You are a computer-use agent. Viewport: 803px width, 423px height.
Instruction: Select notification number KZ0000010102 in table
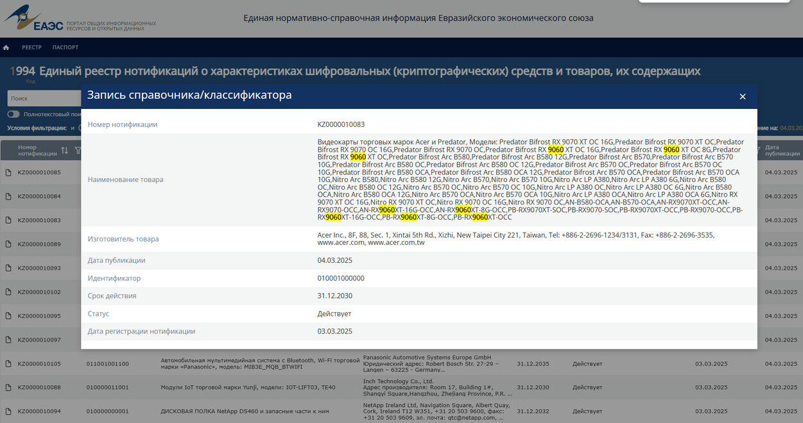point(39,292)
